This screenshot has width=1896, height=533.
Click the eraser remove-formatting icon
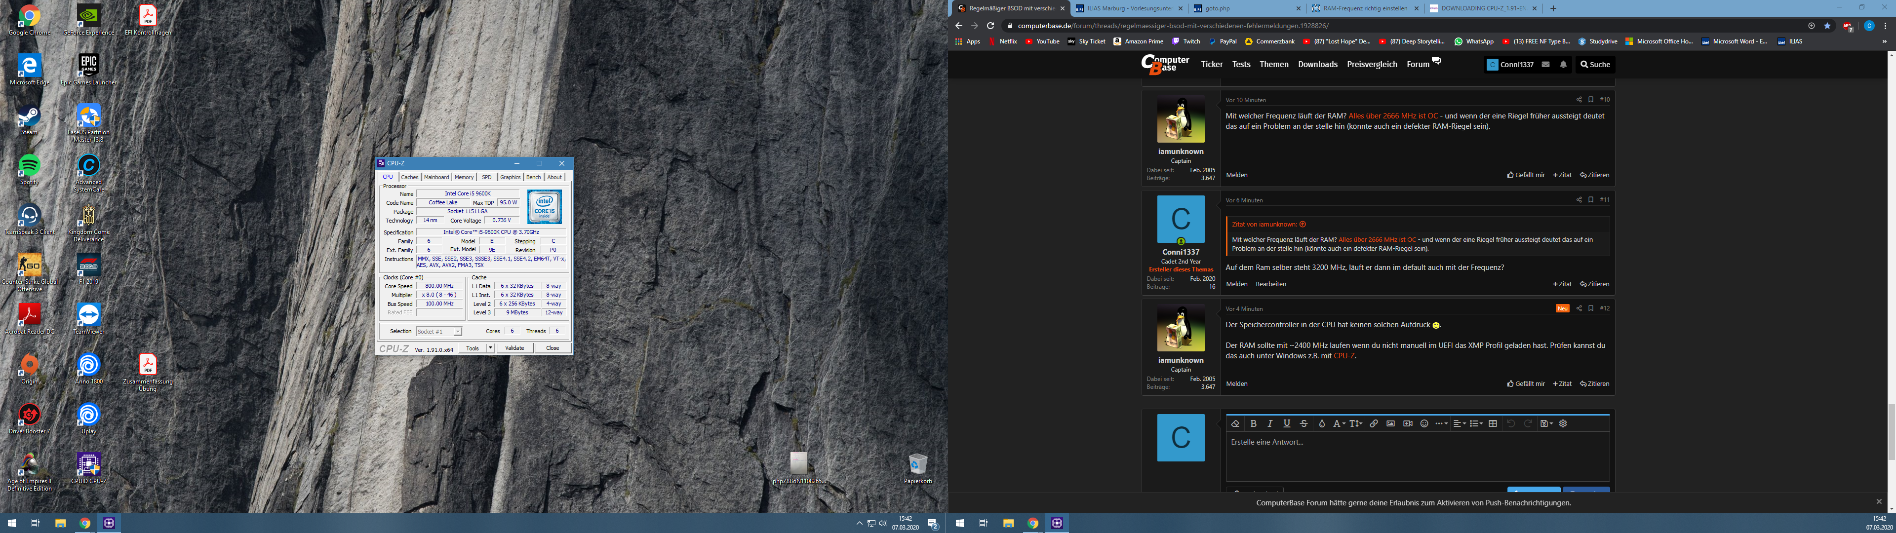[1235, 423]
